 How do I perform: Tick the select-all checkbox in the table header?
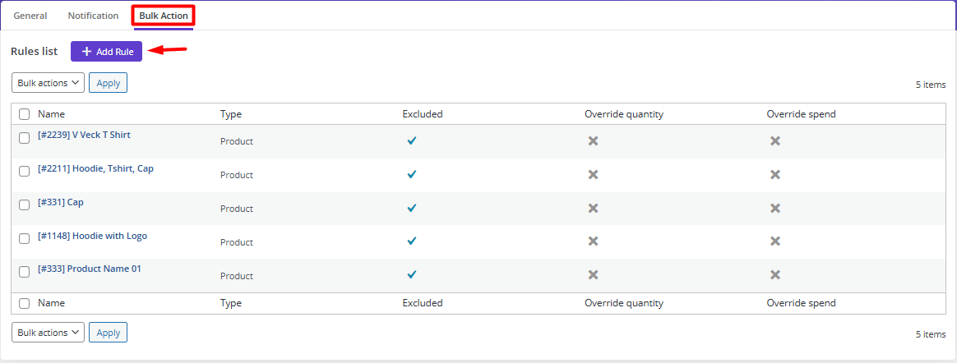tap(25, 114)
